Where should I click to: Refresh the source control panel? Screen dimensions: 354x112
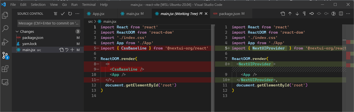(x=70, y=14)
